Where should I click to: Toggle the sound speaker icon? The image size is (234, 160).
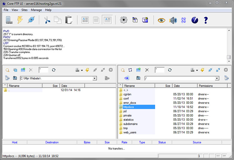(173, 20)
